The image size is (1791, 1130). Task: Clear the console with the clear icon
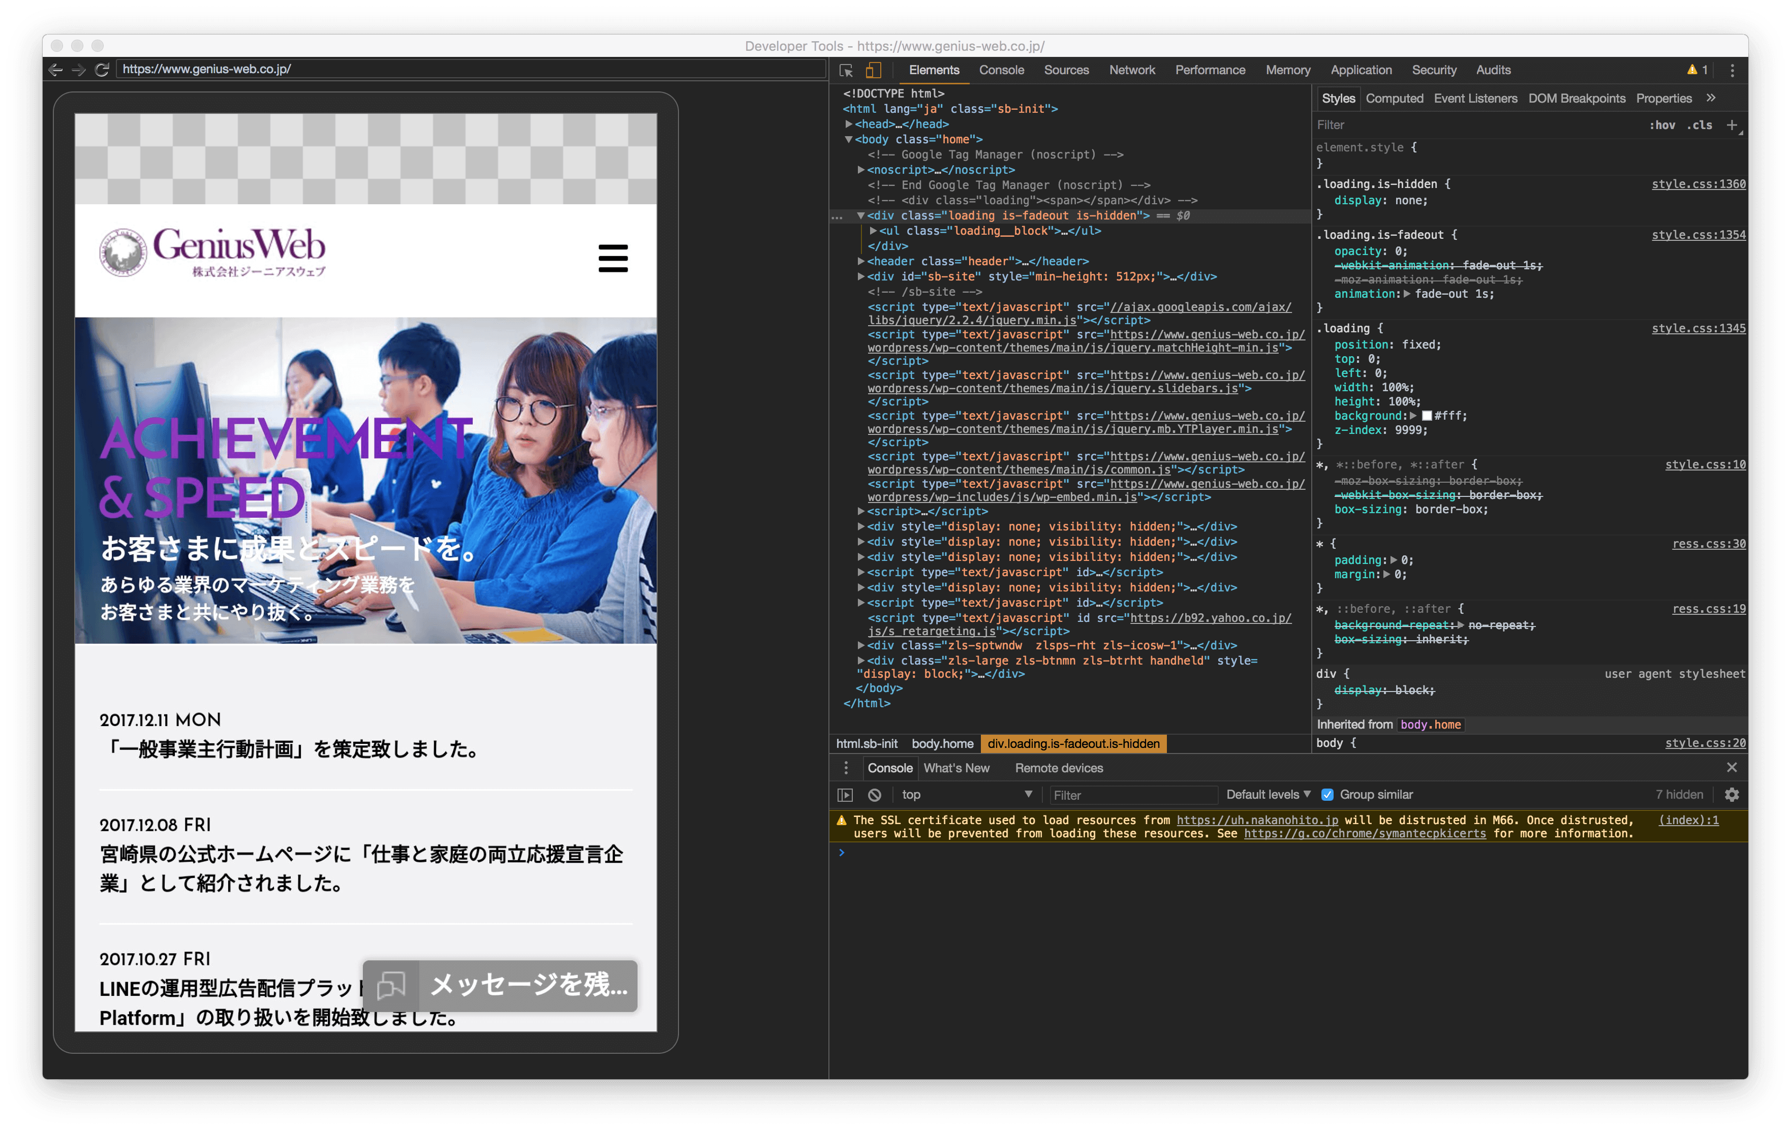[875, 795]
